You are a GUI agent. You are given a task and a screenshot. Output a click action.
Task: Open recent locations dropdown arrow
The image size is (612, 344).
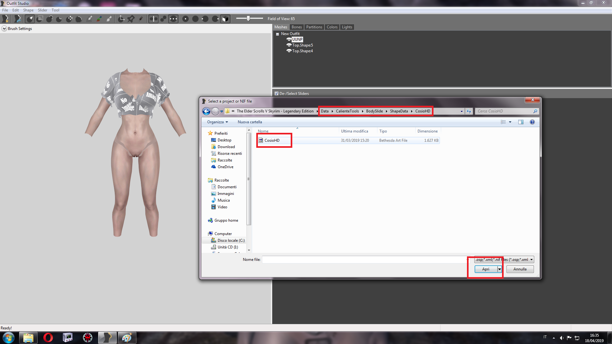(x=222, y=111)
